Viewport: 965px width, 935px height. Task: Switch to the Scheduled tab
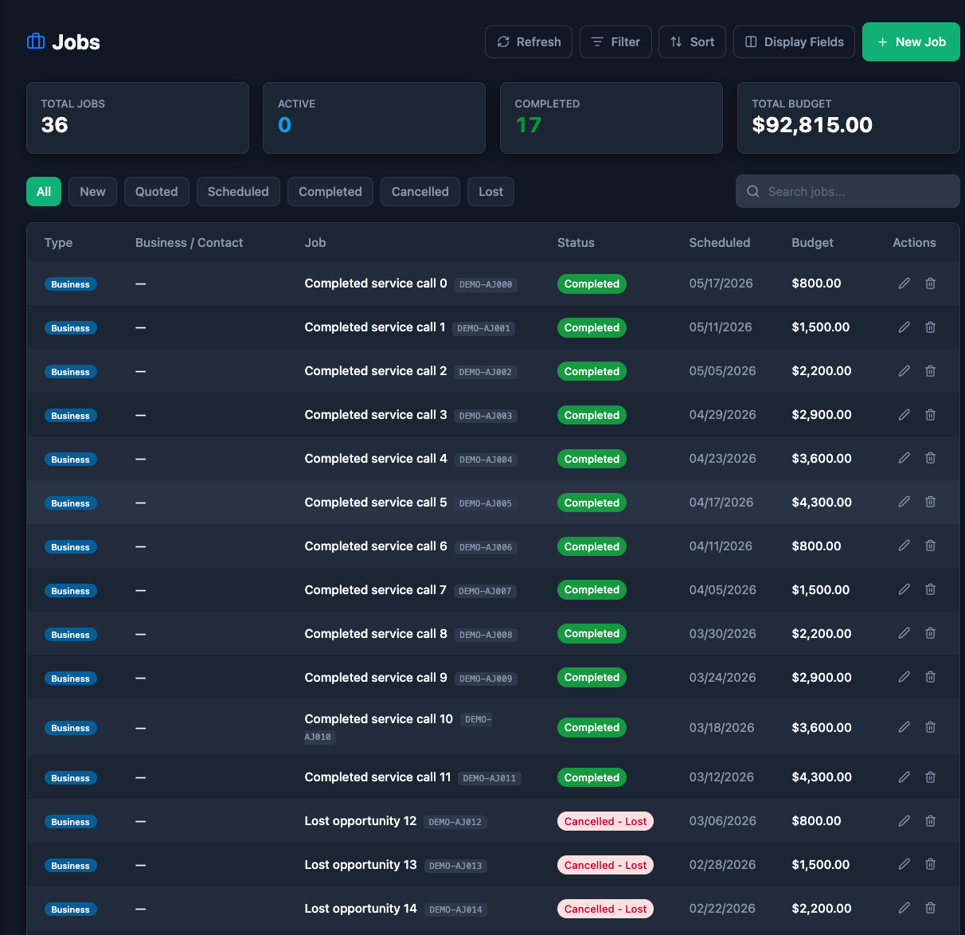click(x=238, y=191)
